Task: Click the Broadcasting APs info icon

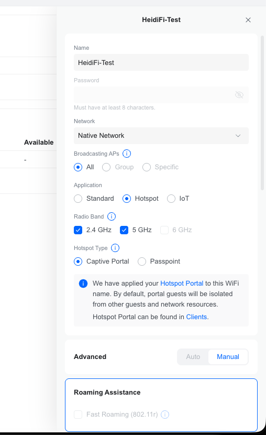Action: point(127,154)
